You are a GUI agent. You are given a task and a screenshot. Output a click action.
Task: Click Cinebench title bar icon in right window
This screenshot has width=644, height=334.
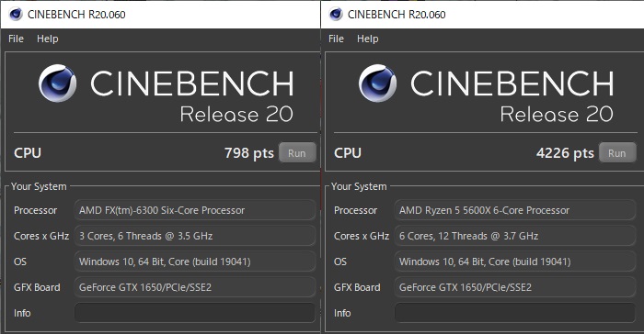336,15
